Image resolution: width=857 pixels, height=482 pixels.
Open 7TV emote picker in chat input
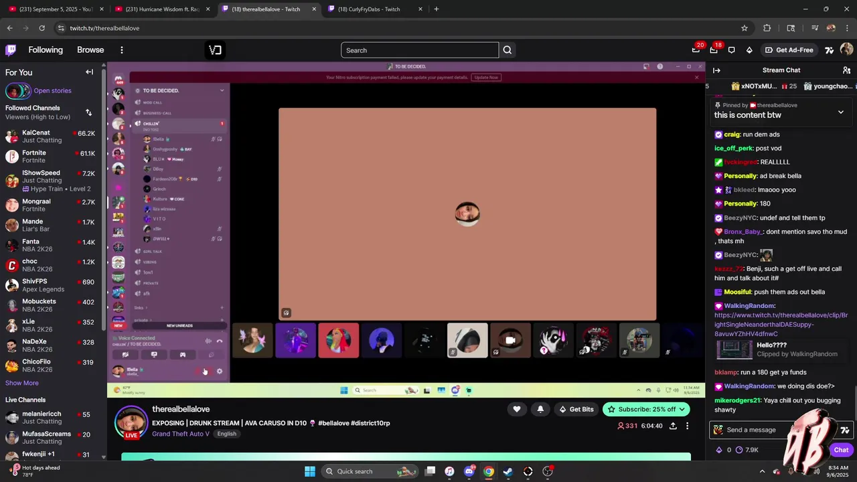click(845, 430)
